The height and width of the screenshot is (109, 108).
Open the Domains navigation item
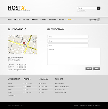(35, 20)
